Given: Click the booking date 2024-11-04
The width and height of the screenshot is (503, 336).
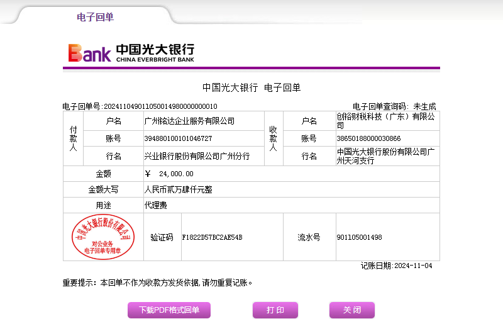Looking at the screenshot, I should pyautogui.click(x=413, y=266).
